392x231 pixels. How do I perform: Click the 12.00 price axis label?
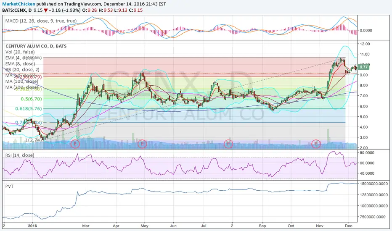click(365, 44)
